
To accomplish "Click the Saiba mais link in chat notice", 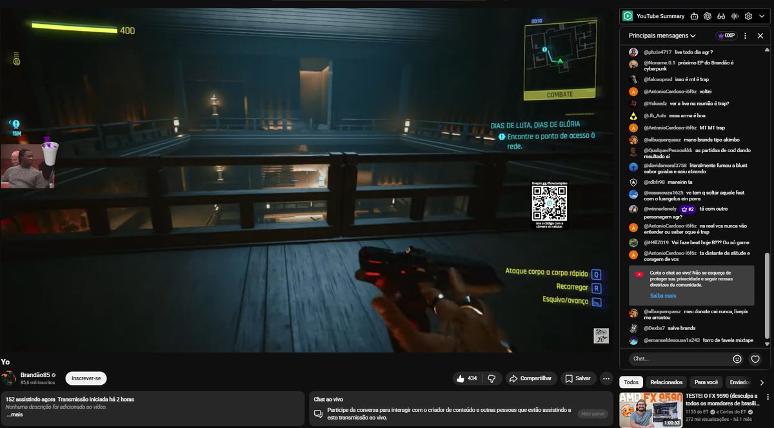I will pos(663,295).
